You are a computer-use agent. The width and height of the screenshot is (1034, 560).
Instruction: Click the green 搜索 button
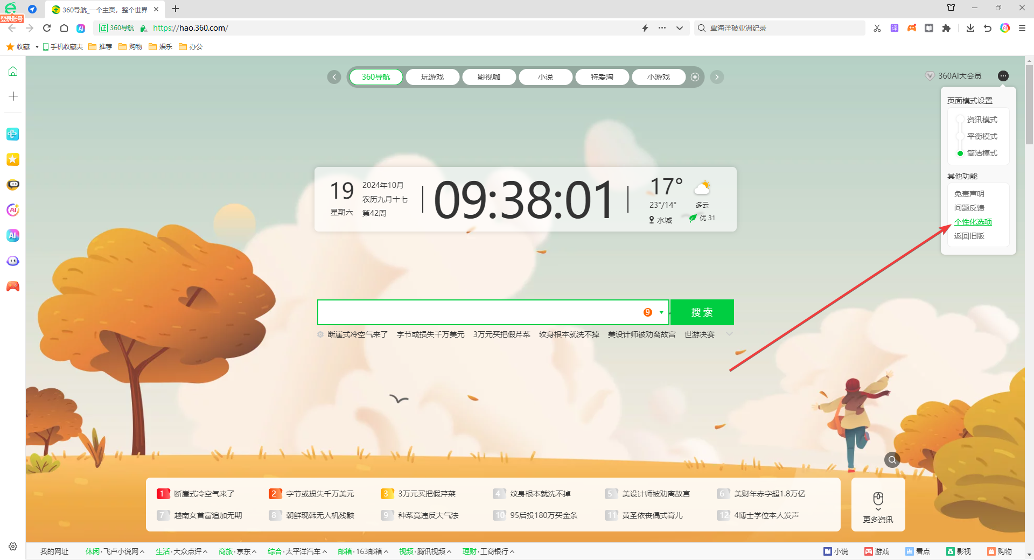pyautogui.click(x=702, y=312)
